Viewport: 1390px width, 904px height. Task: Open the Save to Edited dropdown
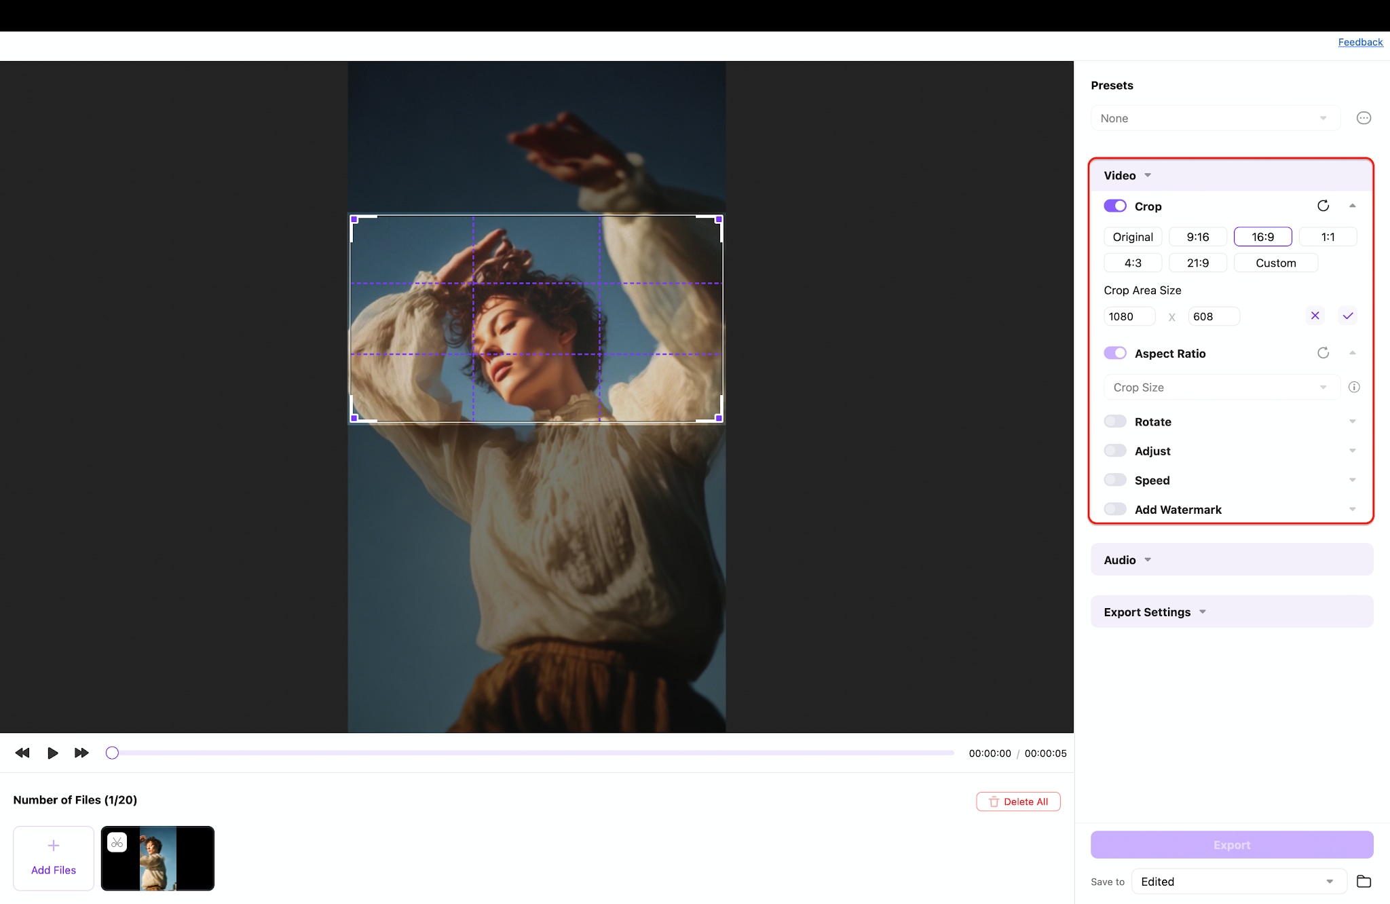(x=1239, y=882)
